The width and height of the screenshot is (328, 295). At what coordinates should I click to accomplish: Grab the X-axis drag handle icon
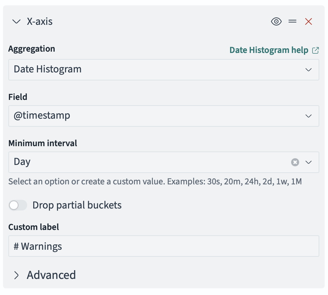(292, 22)
